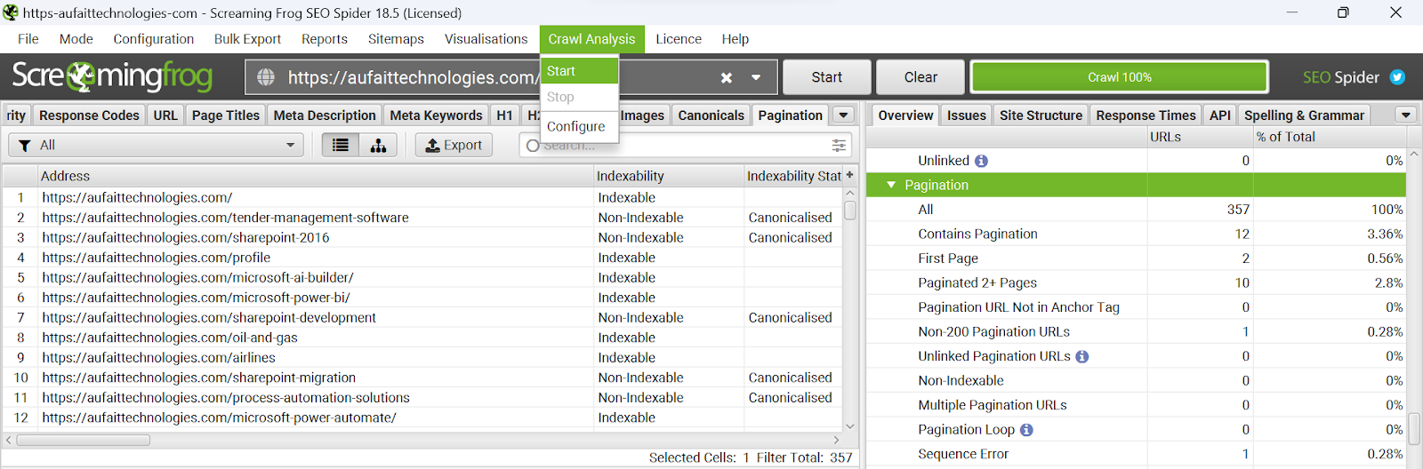The image size is (1423, 469).
Task: Select Multiple Pagination URLs row
Action: (1136, 405)
